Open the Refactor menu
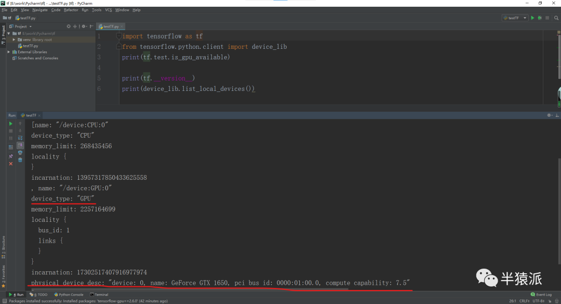 pyautogui.click(x=71, y=10)
